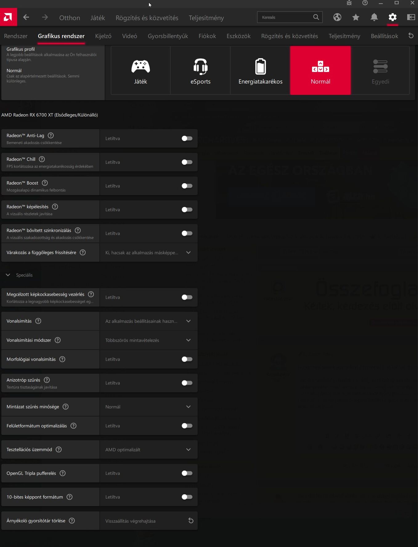Image resolution: width=418 pixels, height=547 pixels.
Task: Select the Energiatakarékos graphics profile
Action: tap(260, 70)
